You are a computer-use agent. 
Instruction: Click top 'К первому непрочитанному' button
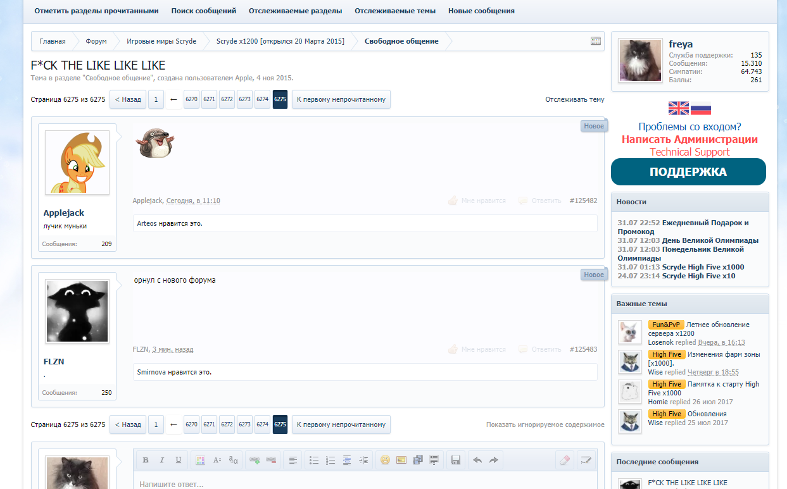pyautogui.click(x=341, y=99)
